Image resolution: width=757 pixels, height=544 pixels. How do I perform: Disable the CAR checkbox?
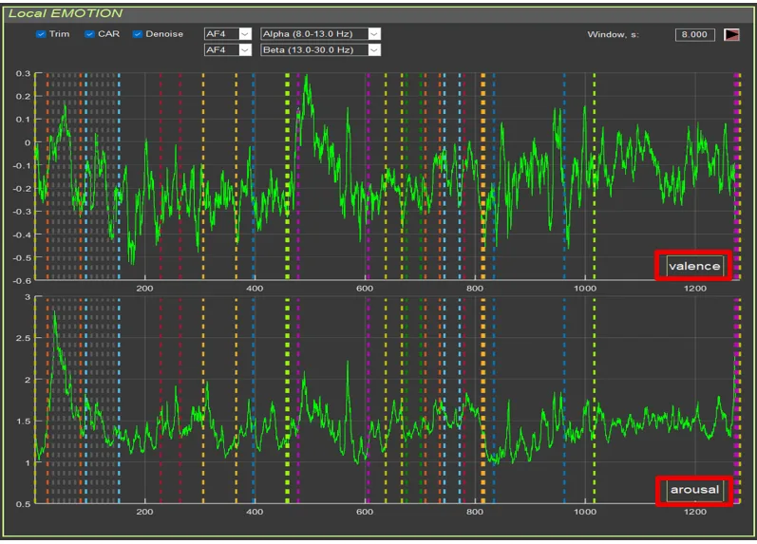pyautogui.click(x=90, y=34)
